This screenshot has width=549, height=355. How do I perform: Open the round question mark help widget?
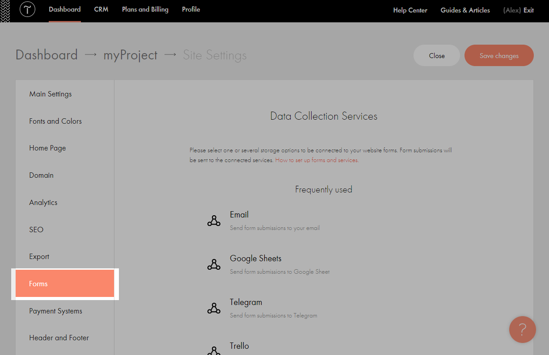522,330
